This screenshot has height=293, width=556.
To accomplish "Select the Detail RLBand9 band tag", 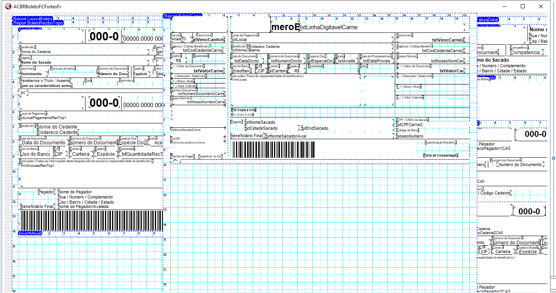I will coord(30,233).
